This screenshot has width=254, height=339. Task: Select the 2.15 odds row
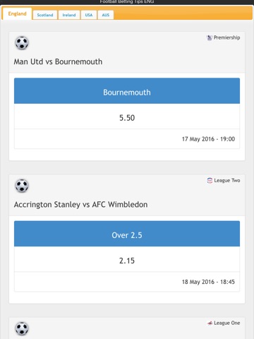pyautogui.click(x=127, y=259)
